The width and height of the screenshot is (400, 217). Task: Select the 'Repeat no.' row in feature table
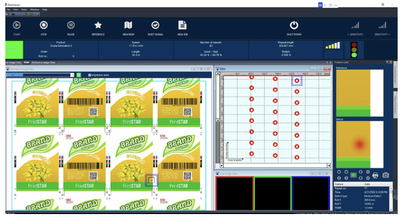point(361,188)
